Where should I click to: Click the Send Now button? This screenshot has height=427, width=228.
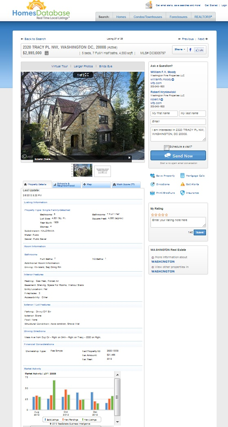pyautogui.click(x=178, y=155)
